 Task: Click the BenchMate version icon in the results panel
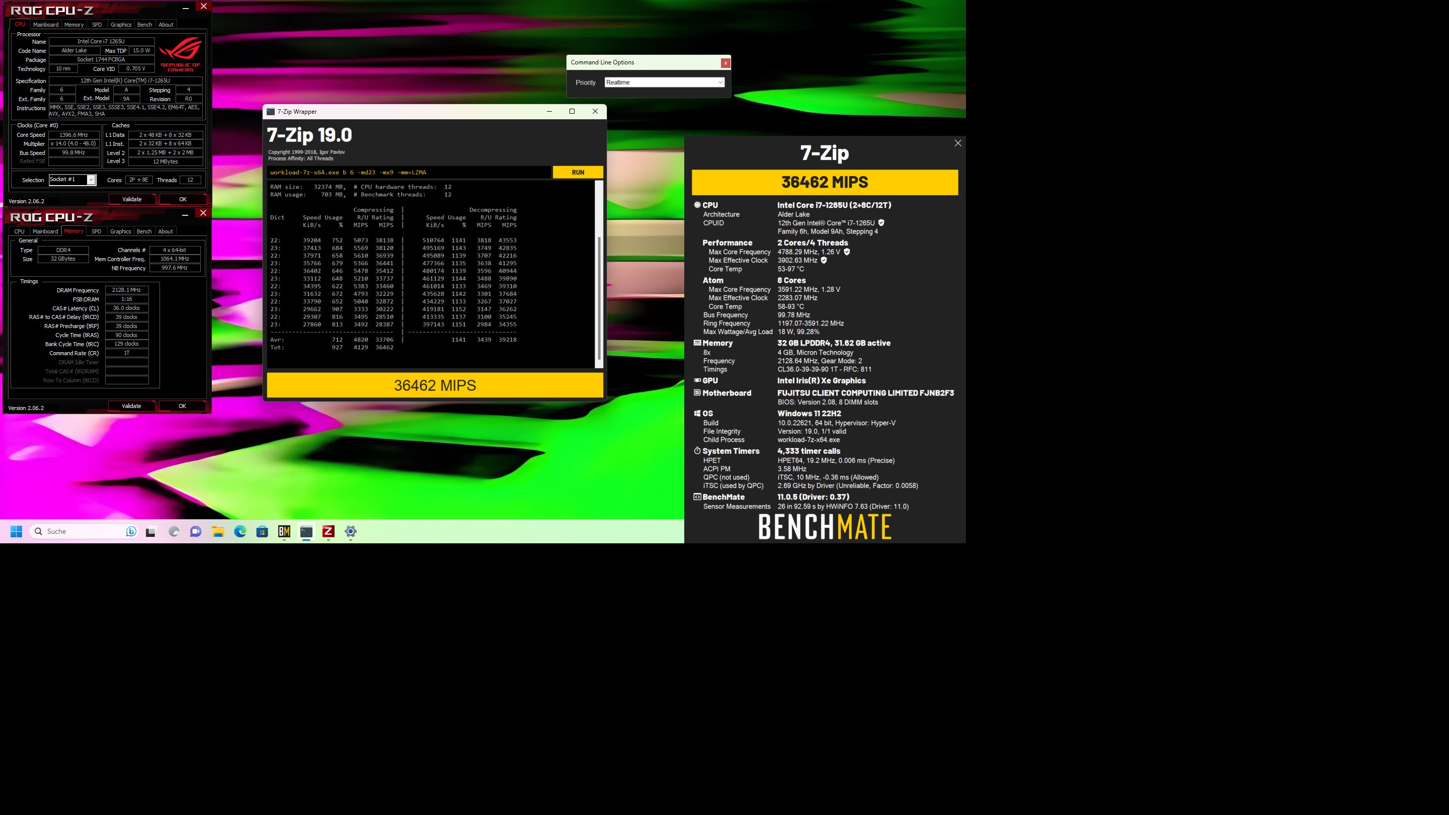click(697, 497)
